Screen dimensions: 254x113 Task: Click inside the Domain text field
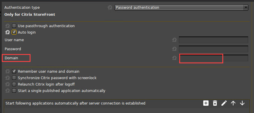(x=214, y=58)
